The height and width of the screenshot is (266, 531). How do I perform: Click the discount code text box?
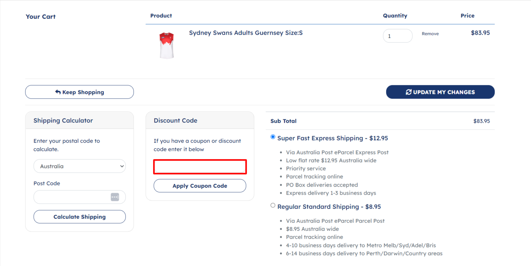pos(200,167)
